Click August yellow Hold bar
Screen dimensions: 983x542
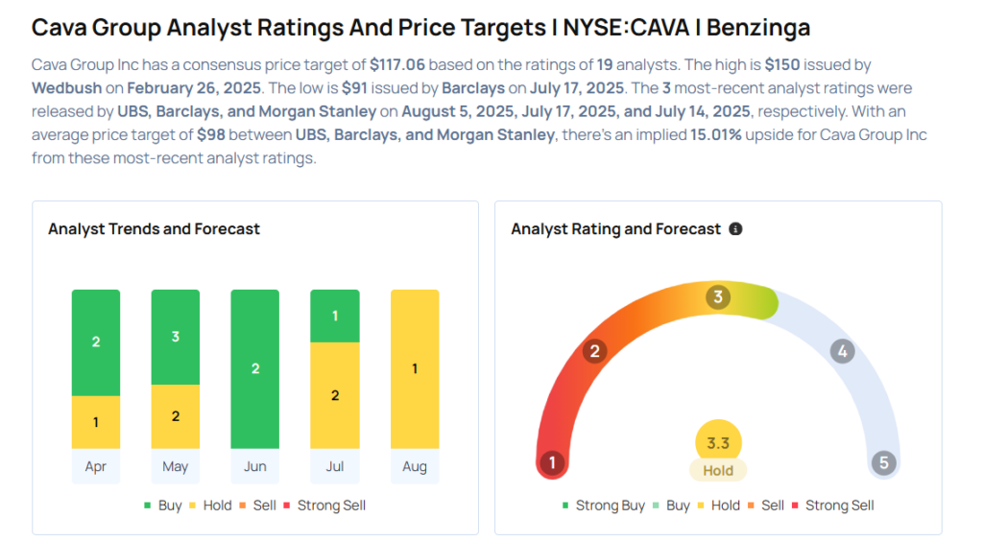click(x=414, y=369)
